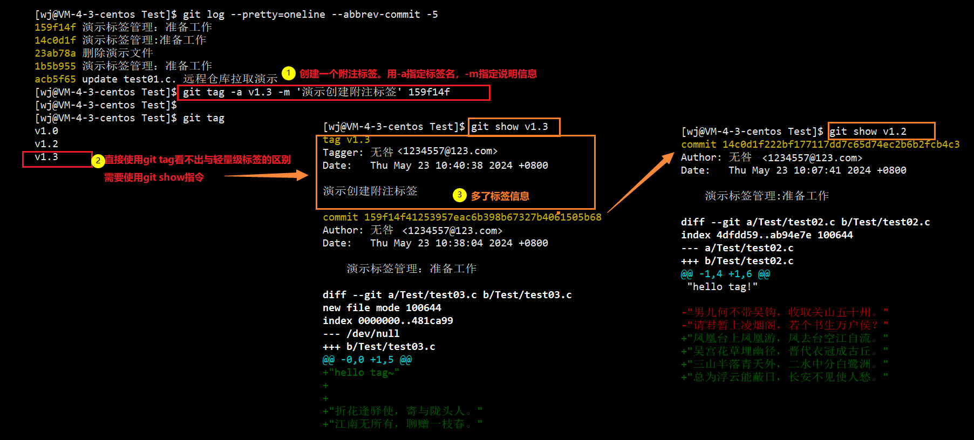Click commit hash 14c0d1f222bf177117dd7c65d74ec2b6b2fcb4c3
The width and height of the screenshot is (974, 440).
(841, 145)
